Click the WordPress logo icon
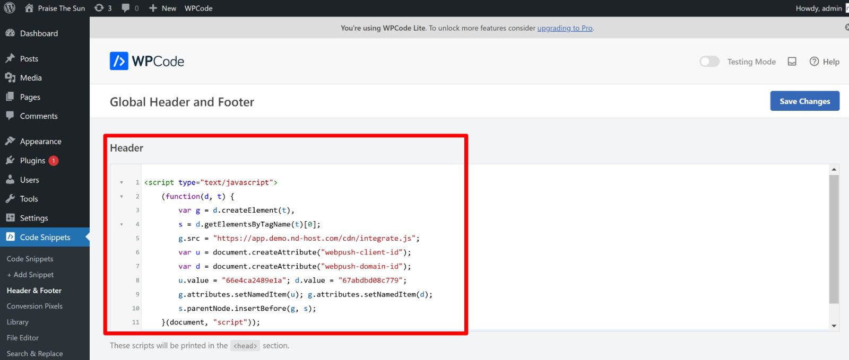 (10, 8)
